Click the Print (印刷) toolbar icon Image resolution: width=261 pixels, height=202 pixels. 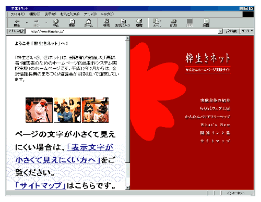click(x=173, y=23)
